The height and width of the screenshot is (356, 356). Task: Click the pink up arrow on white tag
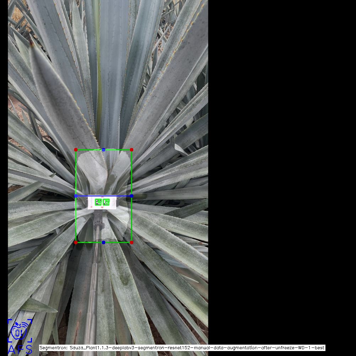[x=102, y=197]
